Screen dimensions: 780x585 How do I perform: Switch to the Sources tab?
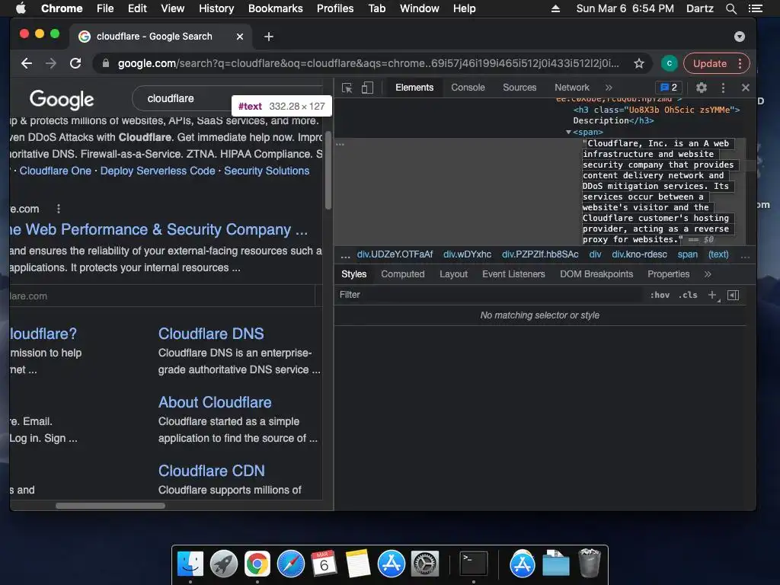(x=519, y=88)
